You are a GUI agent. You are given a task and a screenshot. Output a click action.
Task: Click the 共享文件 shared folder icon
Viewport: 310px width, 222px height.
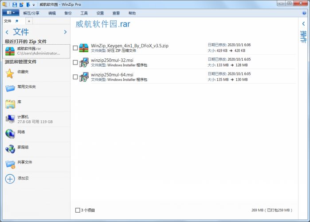coord(10,164)
